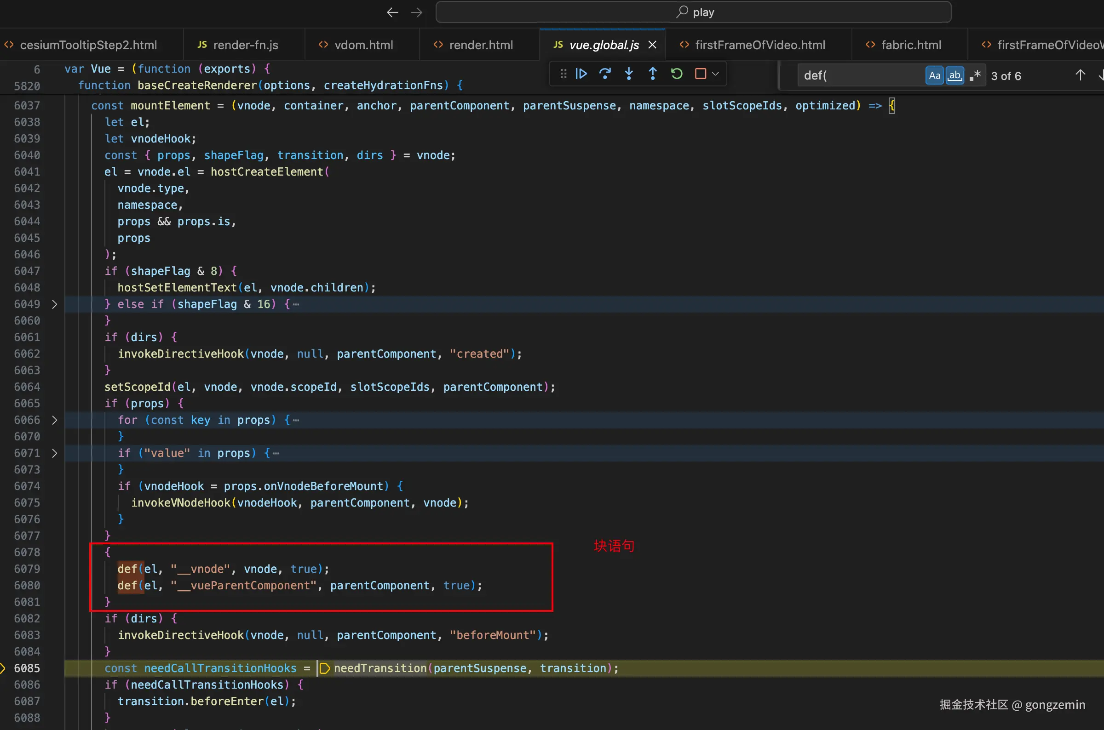Viewport: 1104px width, 730px height.
Task: Grab the debug toolbar drag handle
Action: point(563,74)
